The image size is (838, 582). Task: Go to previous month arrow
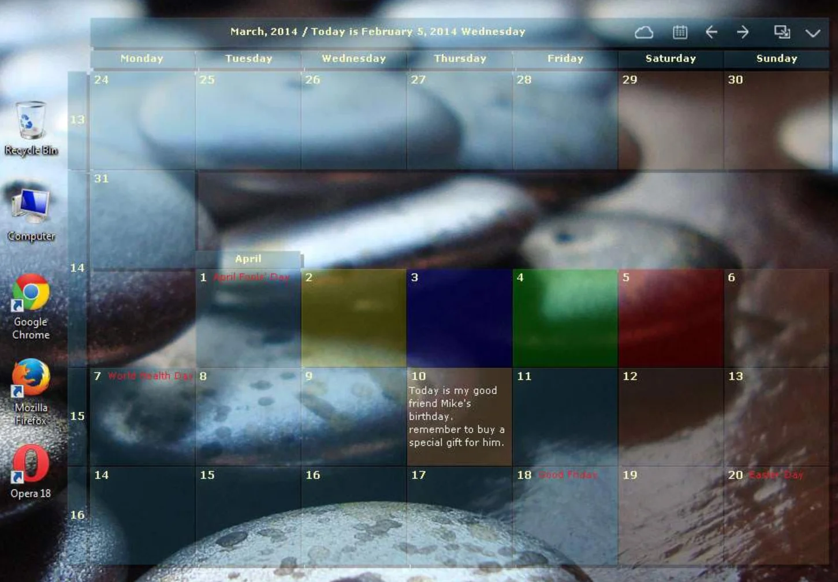(x=712, y=32)
